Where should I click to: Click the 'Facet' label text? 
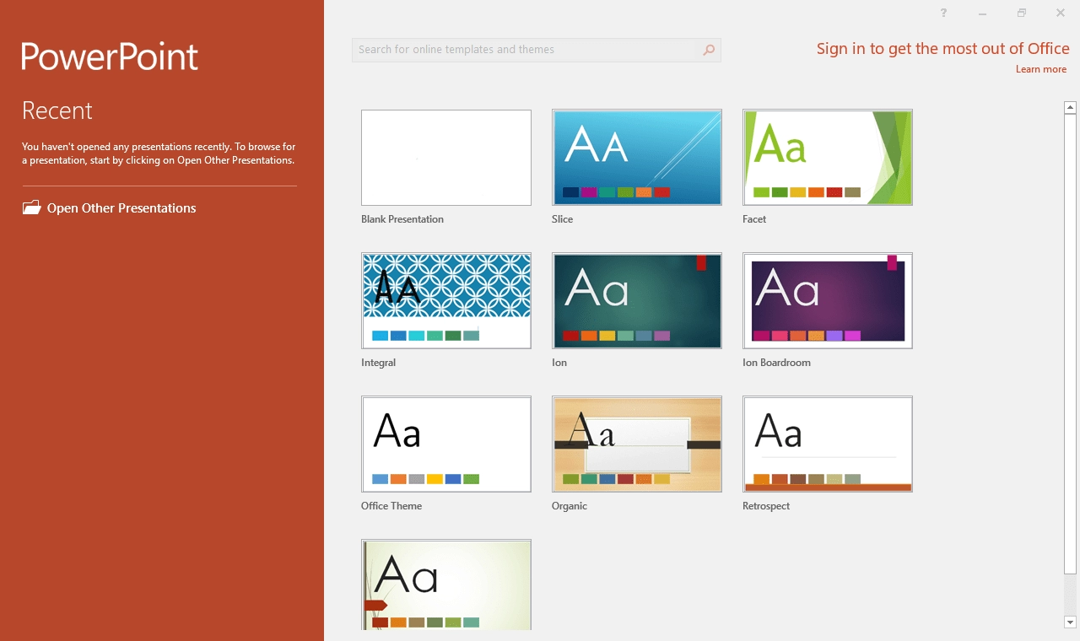(x=754, y=219)
